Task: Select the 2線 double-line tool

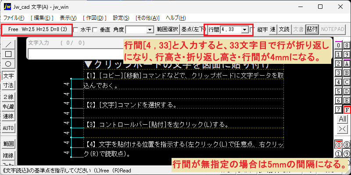Action: pyautogui.click(x=8, y=97)
